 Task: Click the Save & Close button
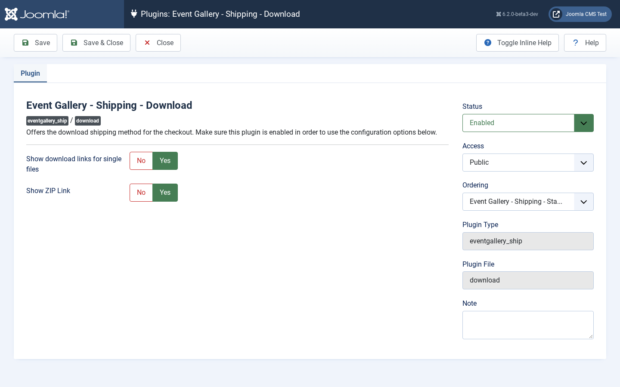click(96, 43)
